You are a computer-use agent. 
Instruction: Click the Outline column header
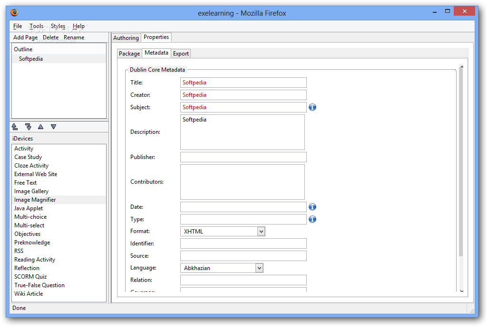click(59, 49)
